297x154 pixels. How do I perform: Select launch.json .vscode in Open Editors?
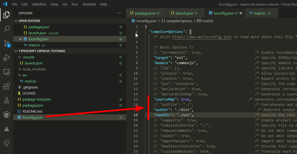pos(70,33)
